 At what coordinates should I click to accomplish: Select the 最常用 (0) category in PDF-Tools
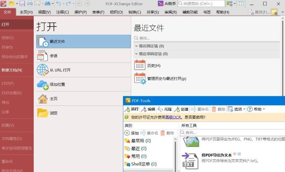tap(138, 141)
